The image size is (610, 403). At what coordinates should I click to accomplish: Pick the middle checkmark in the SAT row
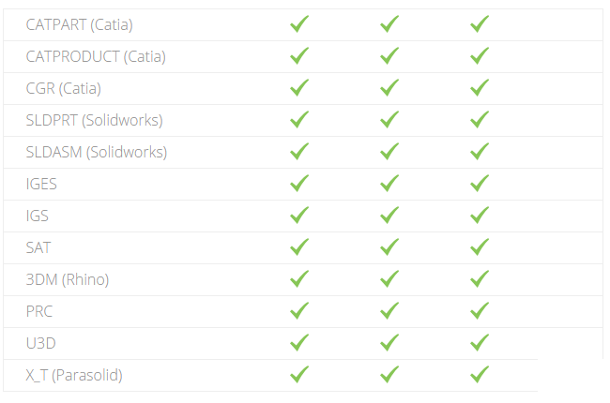389,247
